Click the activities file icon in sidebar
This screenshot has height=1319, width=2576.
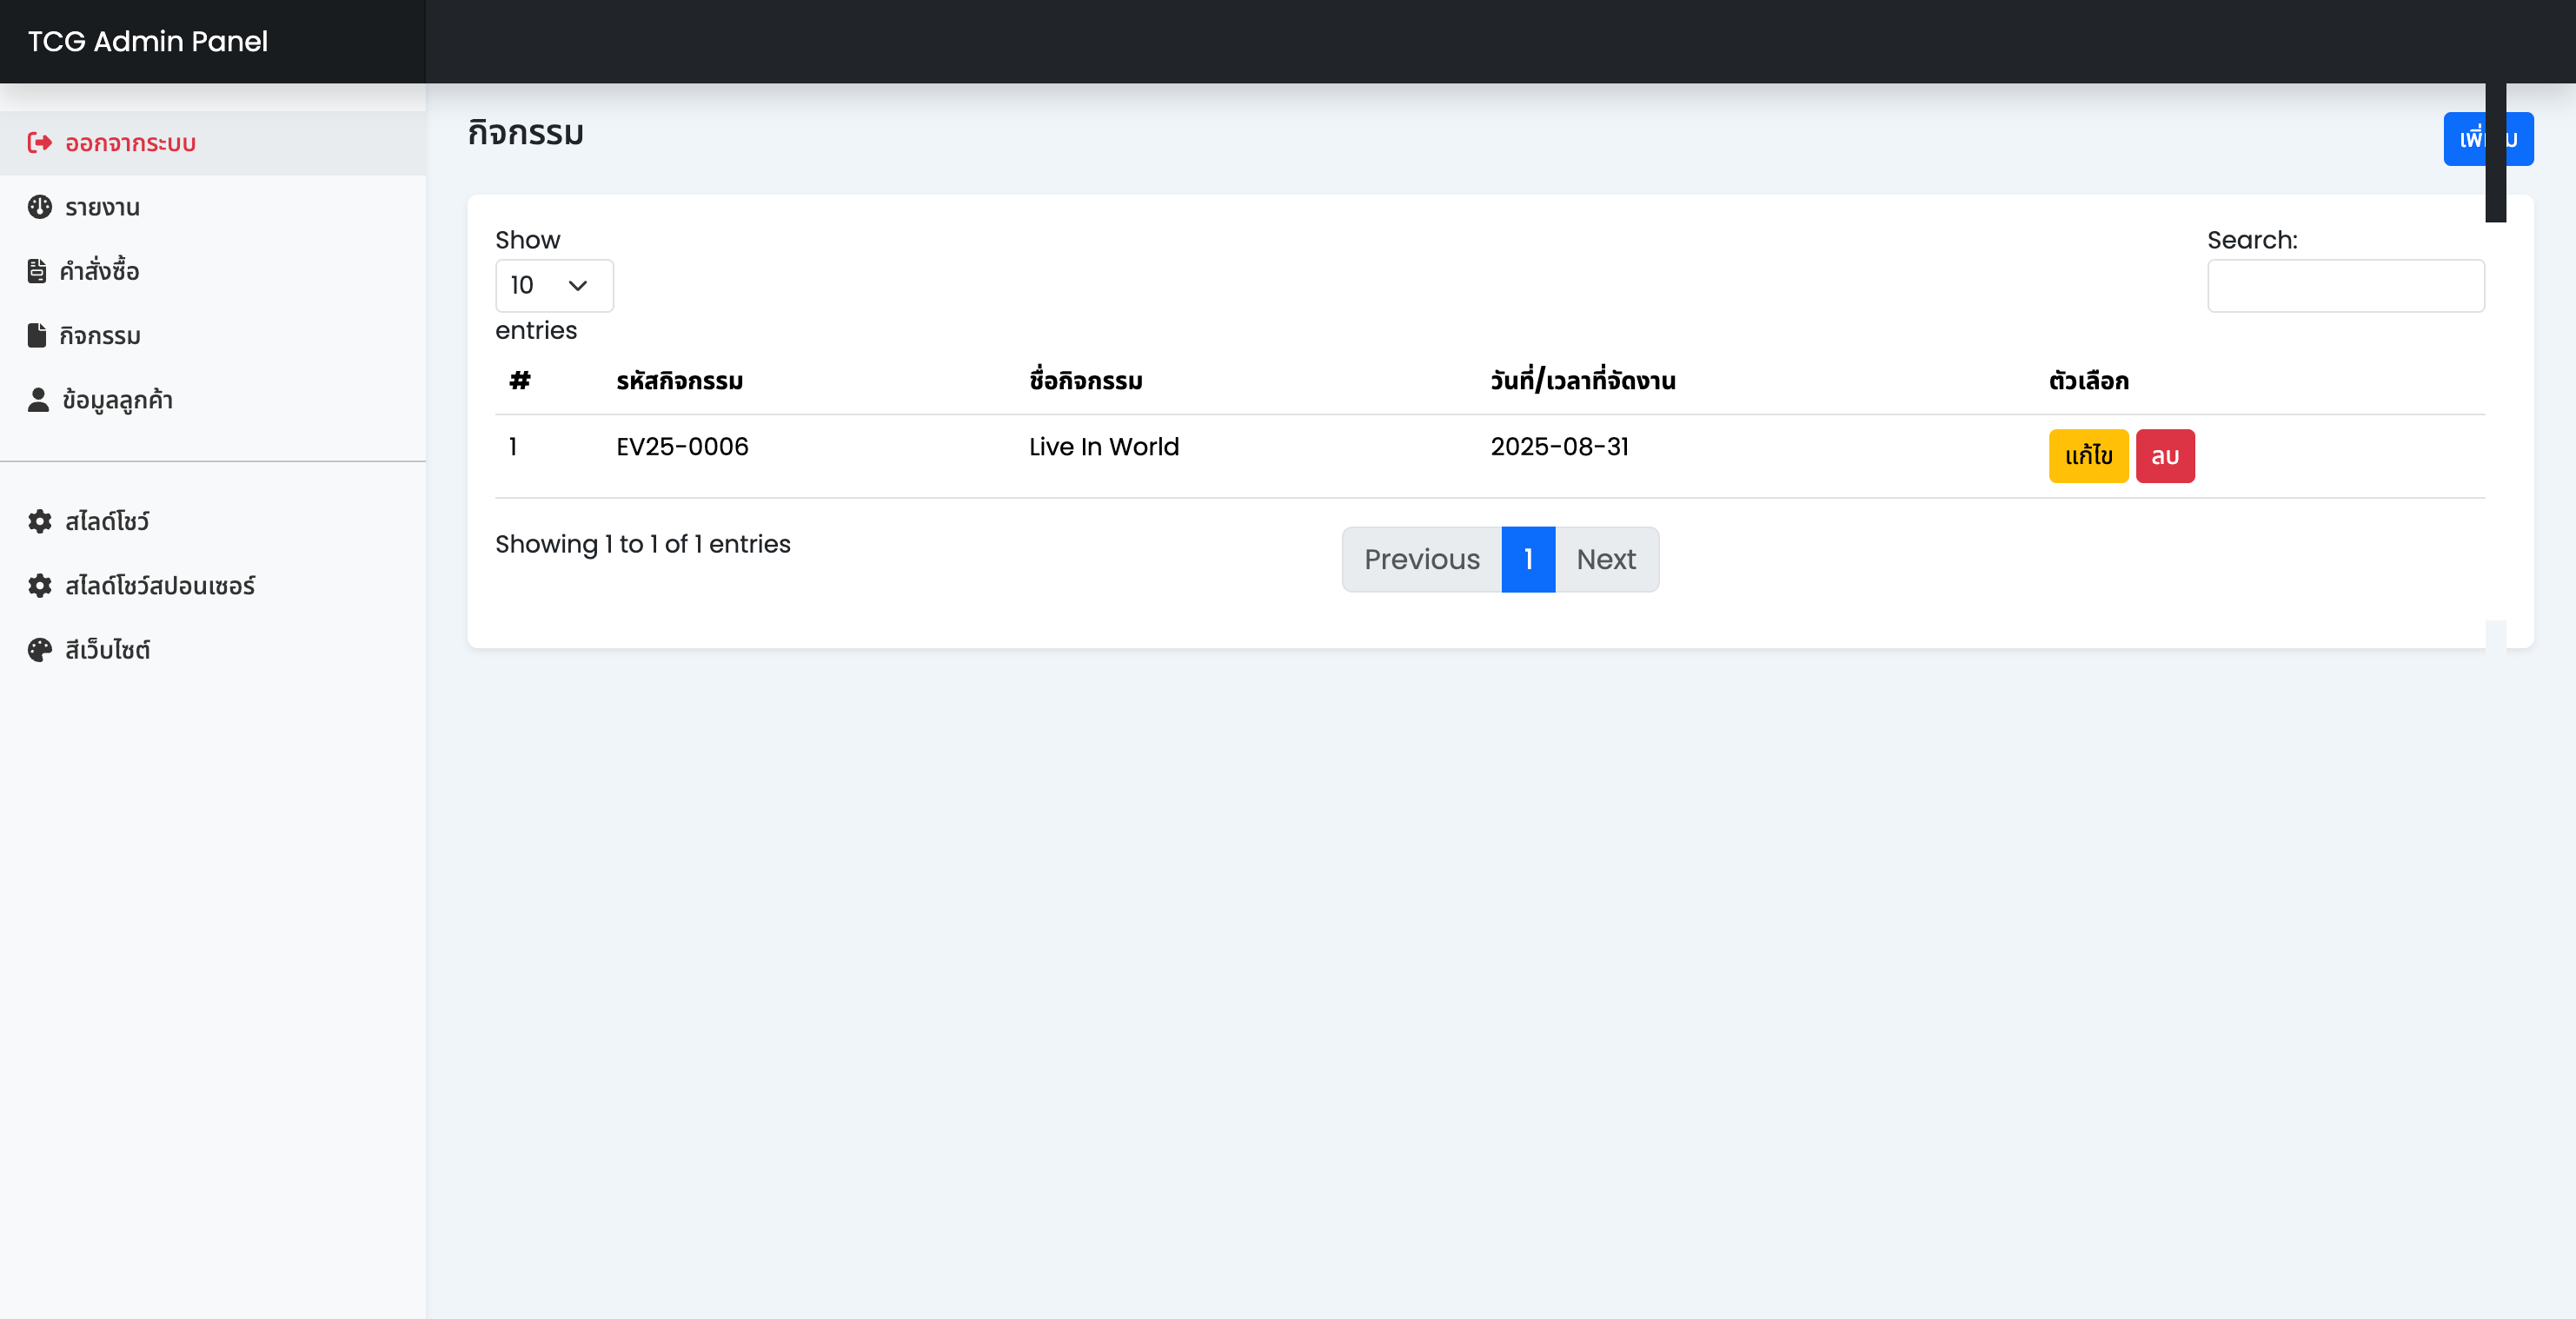37,335
